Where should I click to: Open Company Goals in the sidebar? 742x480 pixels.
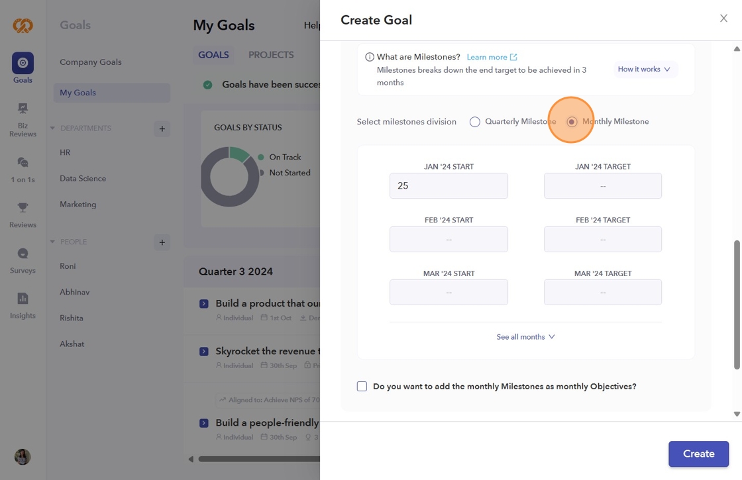pos(91,62)
